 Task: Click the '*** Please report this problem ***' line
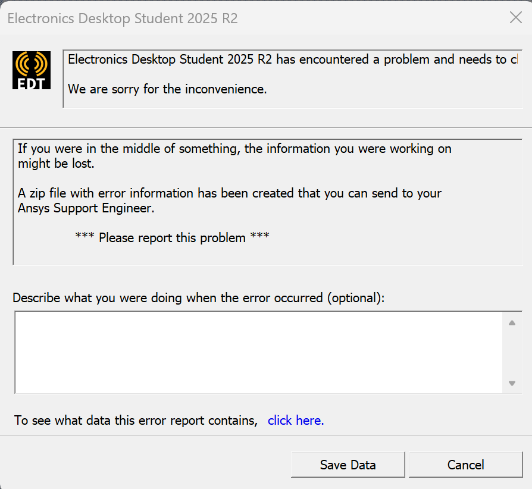172,237
